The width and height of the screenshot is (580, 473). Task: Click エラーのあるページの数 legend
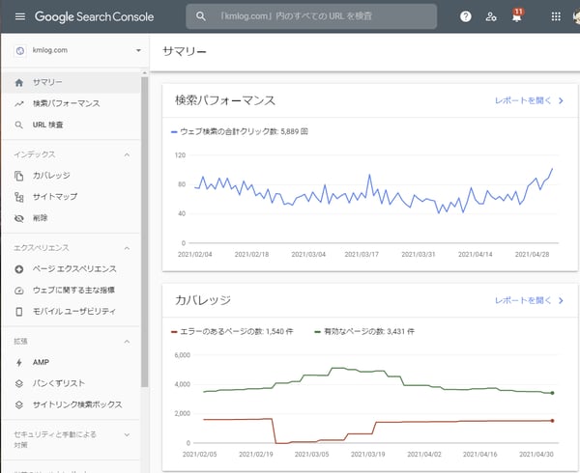pos(232,332)
